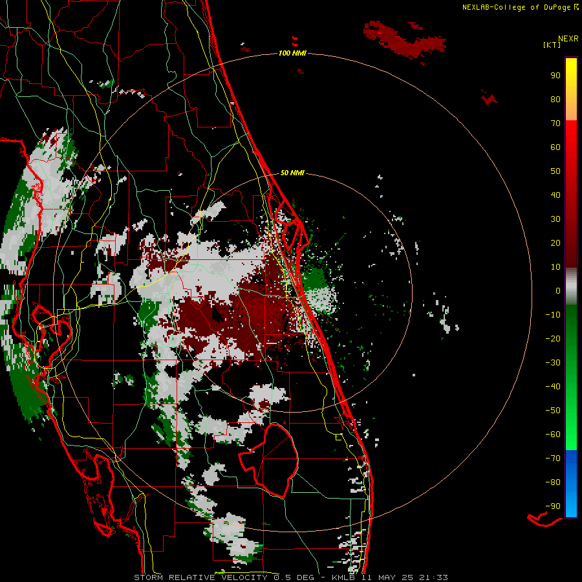Click the [KT] units label
Image resolution: width=582 pixels, height=582 pixels.
coord(552,45)
